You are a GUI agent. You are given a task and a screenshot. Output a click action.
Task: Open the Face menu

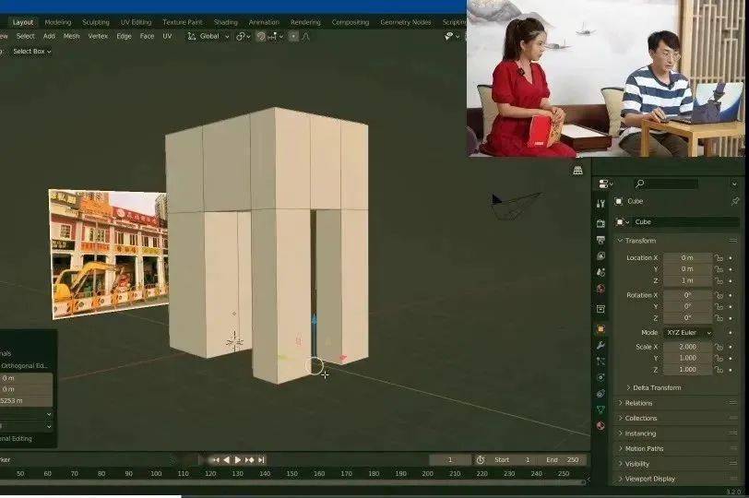[147, 36]
